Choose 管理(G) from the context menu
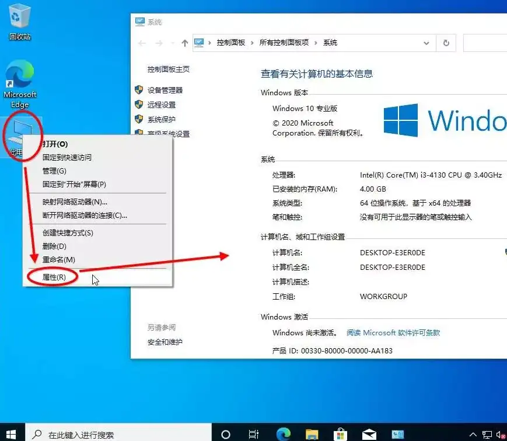 [54, 171]
